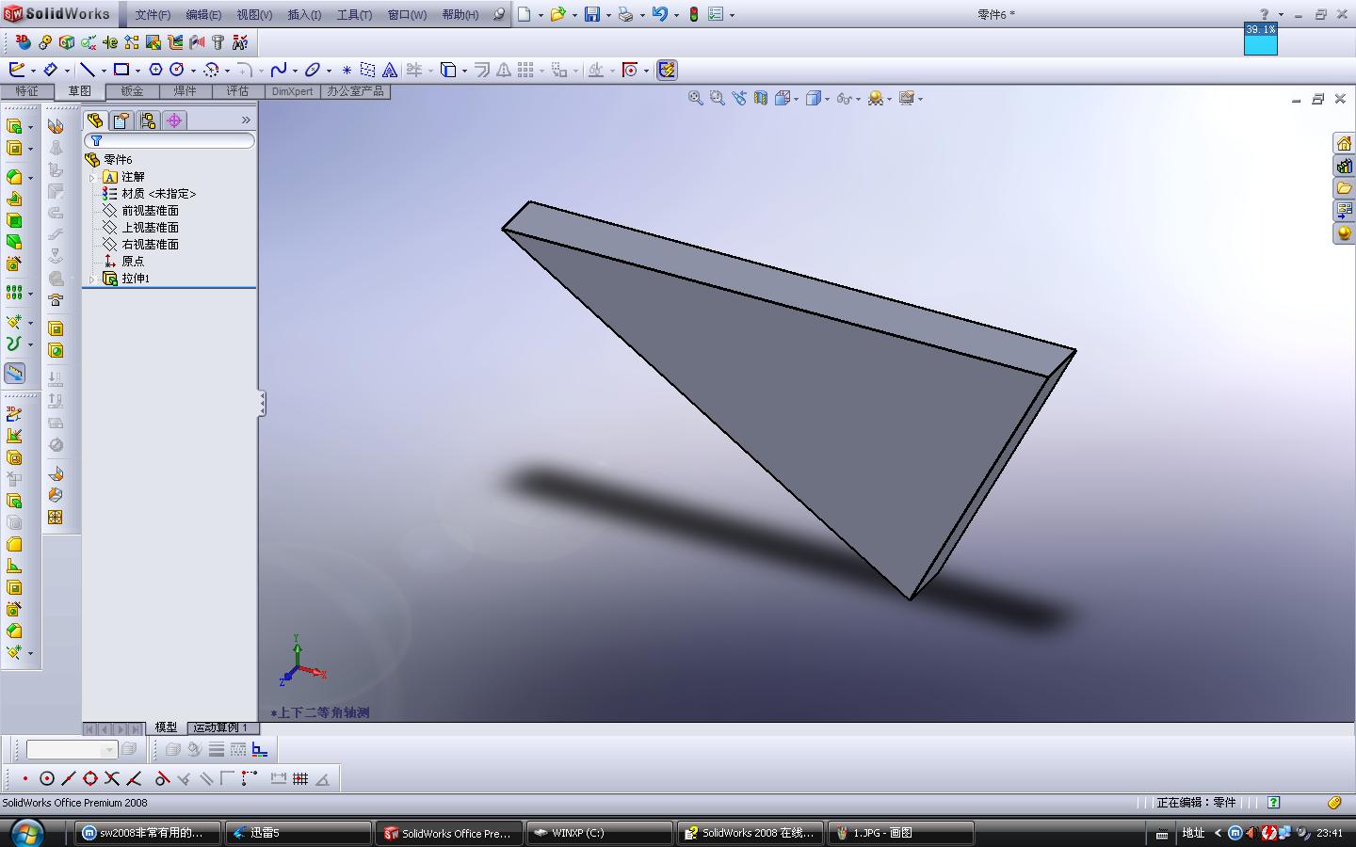Save the part with the Save icon

coord(592,14)
